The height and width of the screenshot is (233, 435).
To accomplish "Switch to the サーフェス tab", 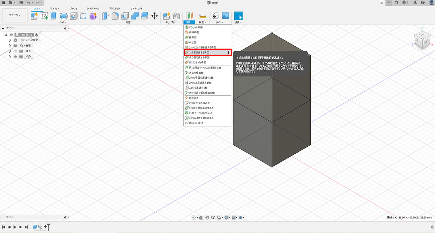I will click(55, 8).
